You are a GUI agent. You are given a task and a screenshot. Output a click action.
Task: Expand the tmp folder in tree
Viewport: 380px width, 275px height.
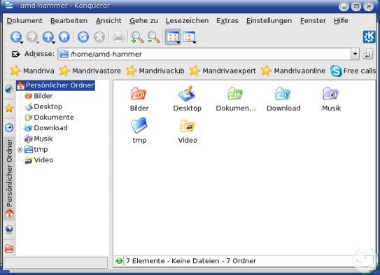click(20, 150)
